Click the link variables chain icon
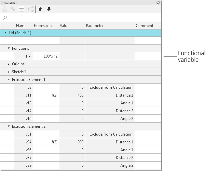Image resolution: width=205 pixels, height=171 pixels. (x=13, y=9)
